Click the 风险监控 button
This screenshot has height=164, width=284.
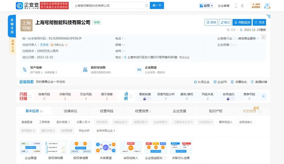[x=242, y=22]
